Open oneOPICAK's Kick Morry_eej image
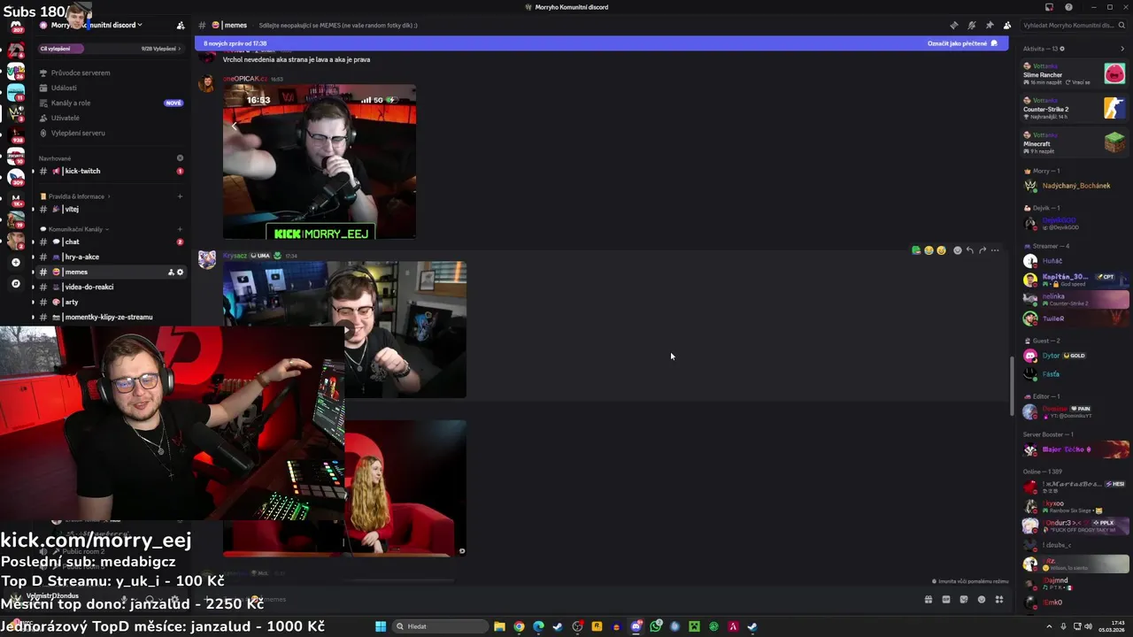 point(319,162)
